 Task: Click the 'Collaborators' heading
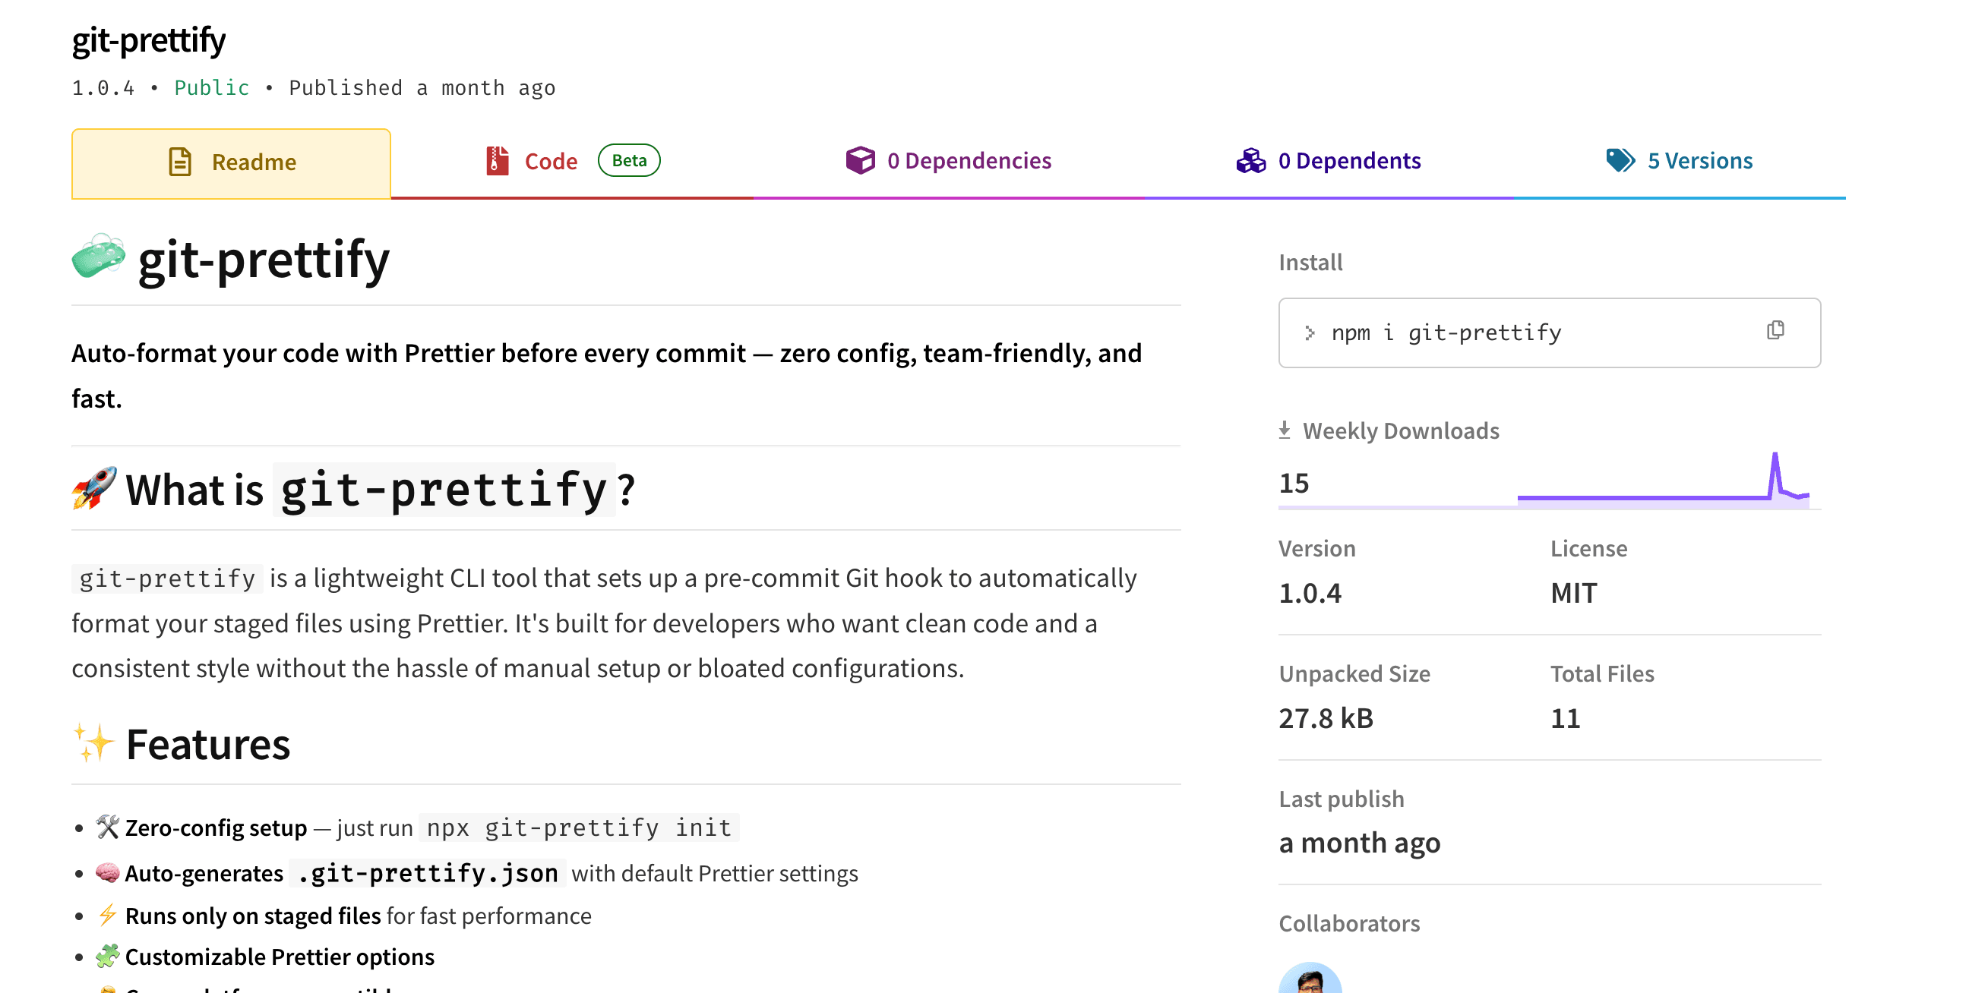tap(1348, 922)
